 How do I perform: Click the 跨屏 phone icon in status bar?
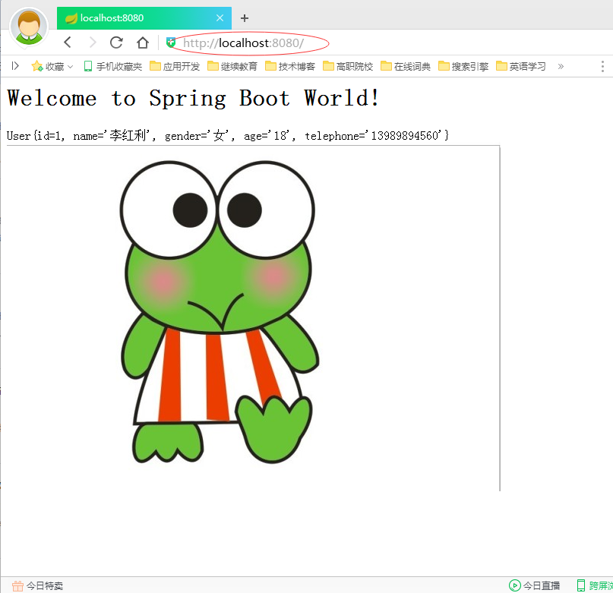click(581, 585)
